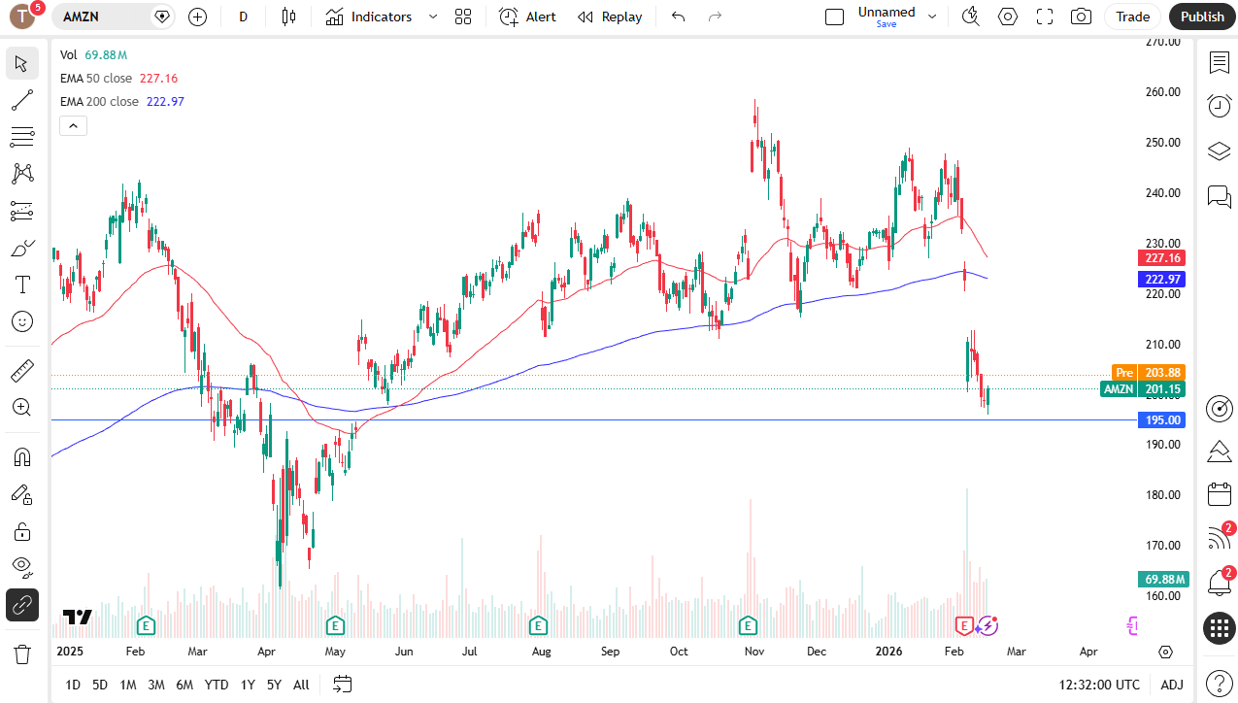Open the alerts clock panel
Viewport: 1238px width, 703px height.
(1220, 106)
